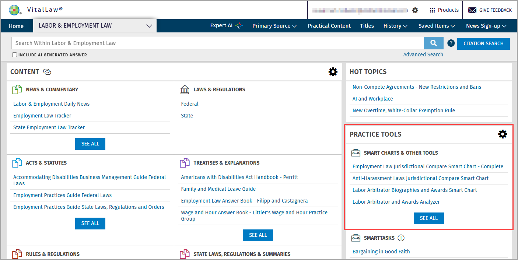Open the Labor & Employment Law dropdown
The image size is (518, 260).
(x=95, y=26)
